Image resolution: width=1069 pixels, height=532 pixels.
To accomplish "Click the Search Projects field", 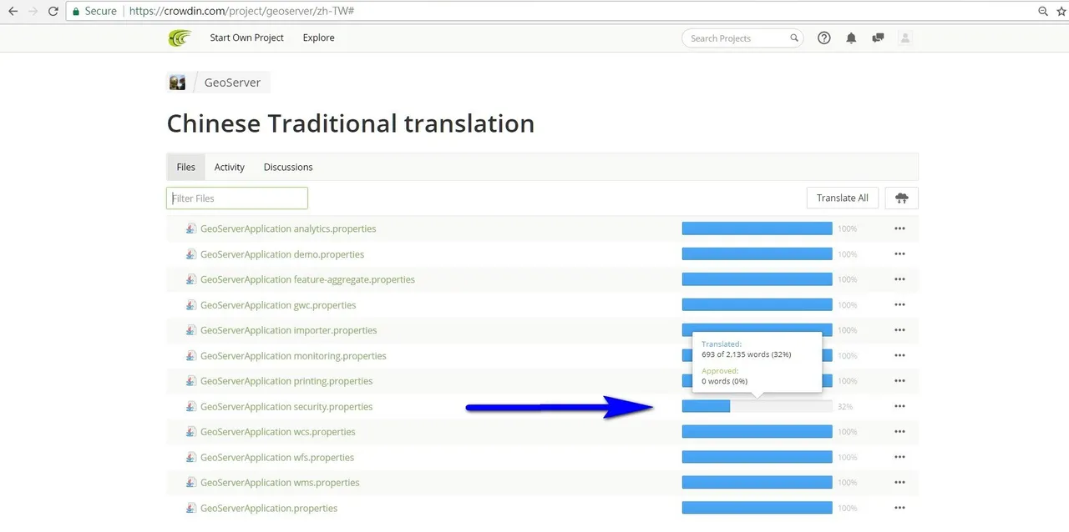I will [742, 38].
